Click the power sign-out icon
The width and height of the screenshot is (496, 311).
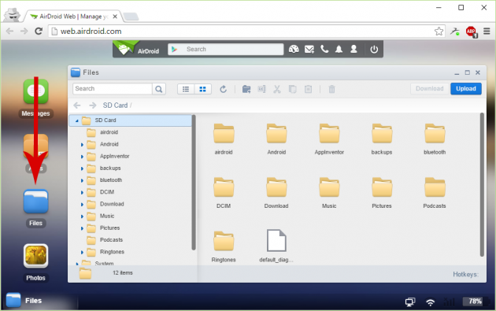(x=374, y=50)
